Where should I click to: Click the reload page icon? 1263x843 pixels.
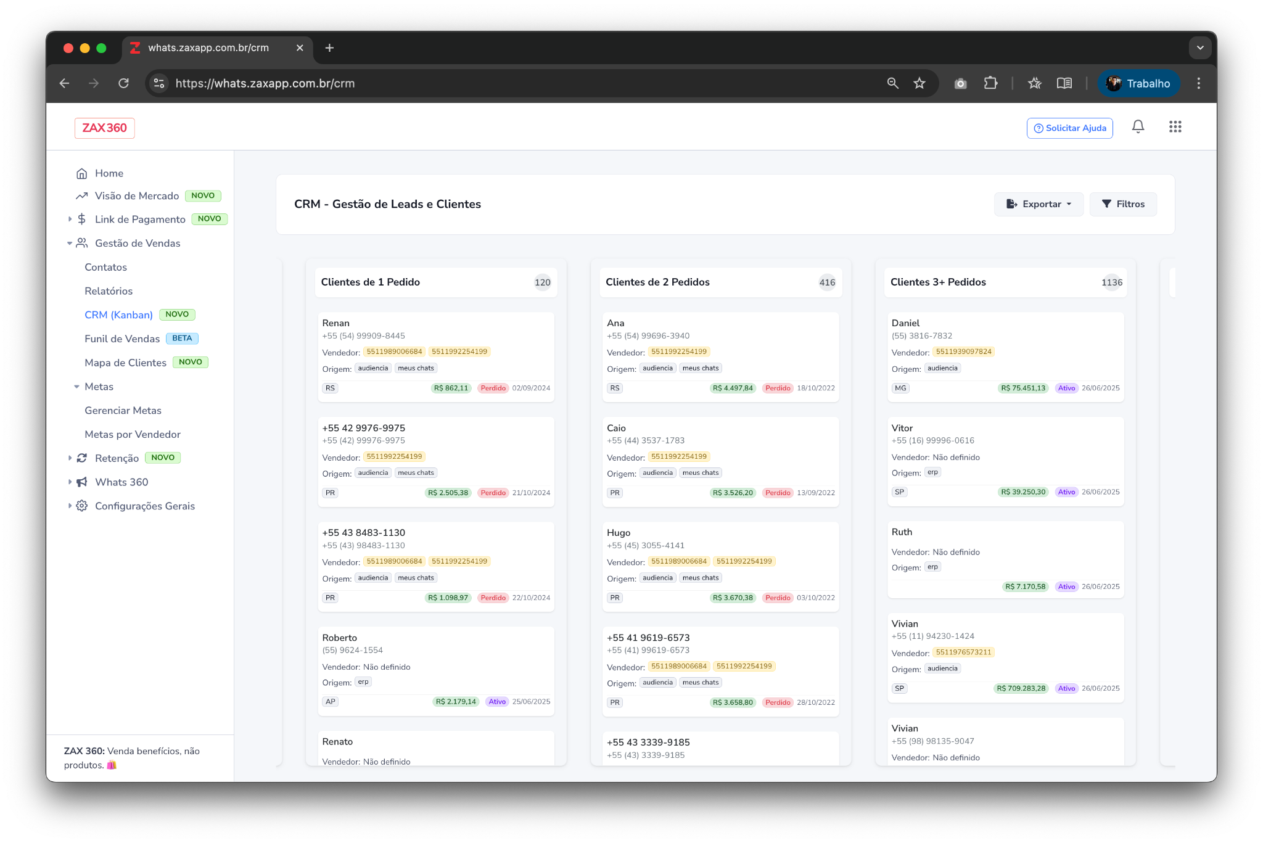(x=124, y=83)
